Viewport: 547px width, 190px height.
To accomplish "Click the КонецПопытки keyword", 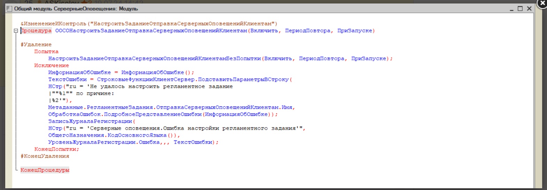I will (x=56, y=149).
